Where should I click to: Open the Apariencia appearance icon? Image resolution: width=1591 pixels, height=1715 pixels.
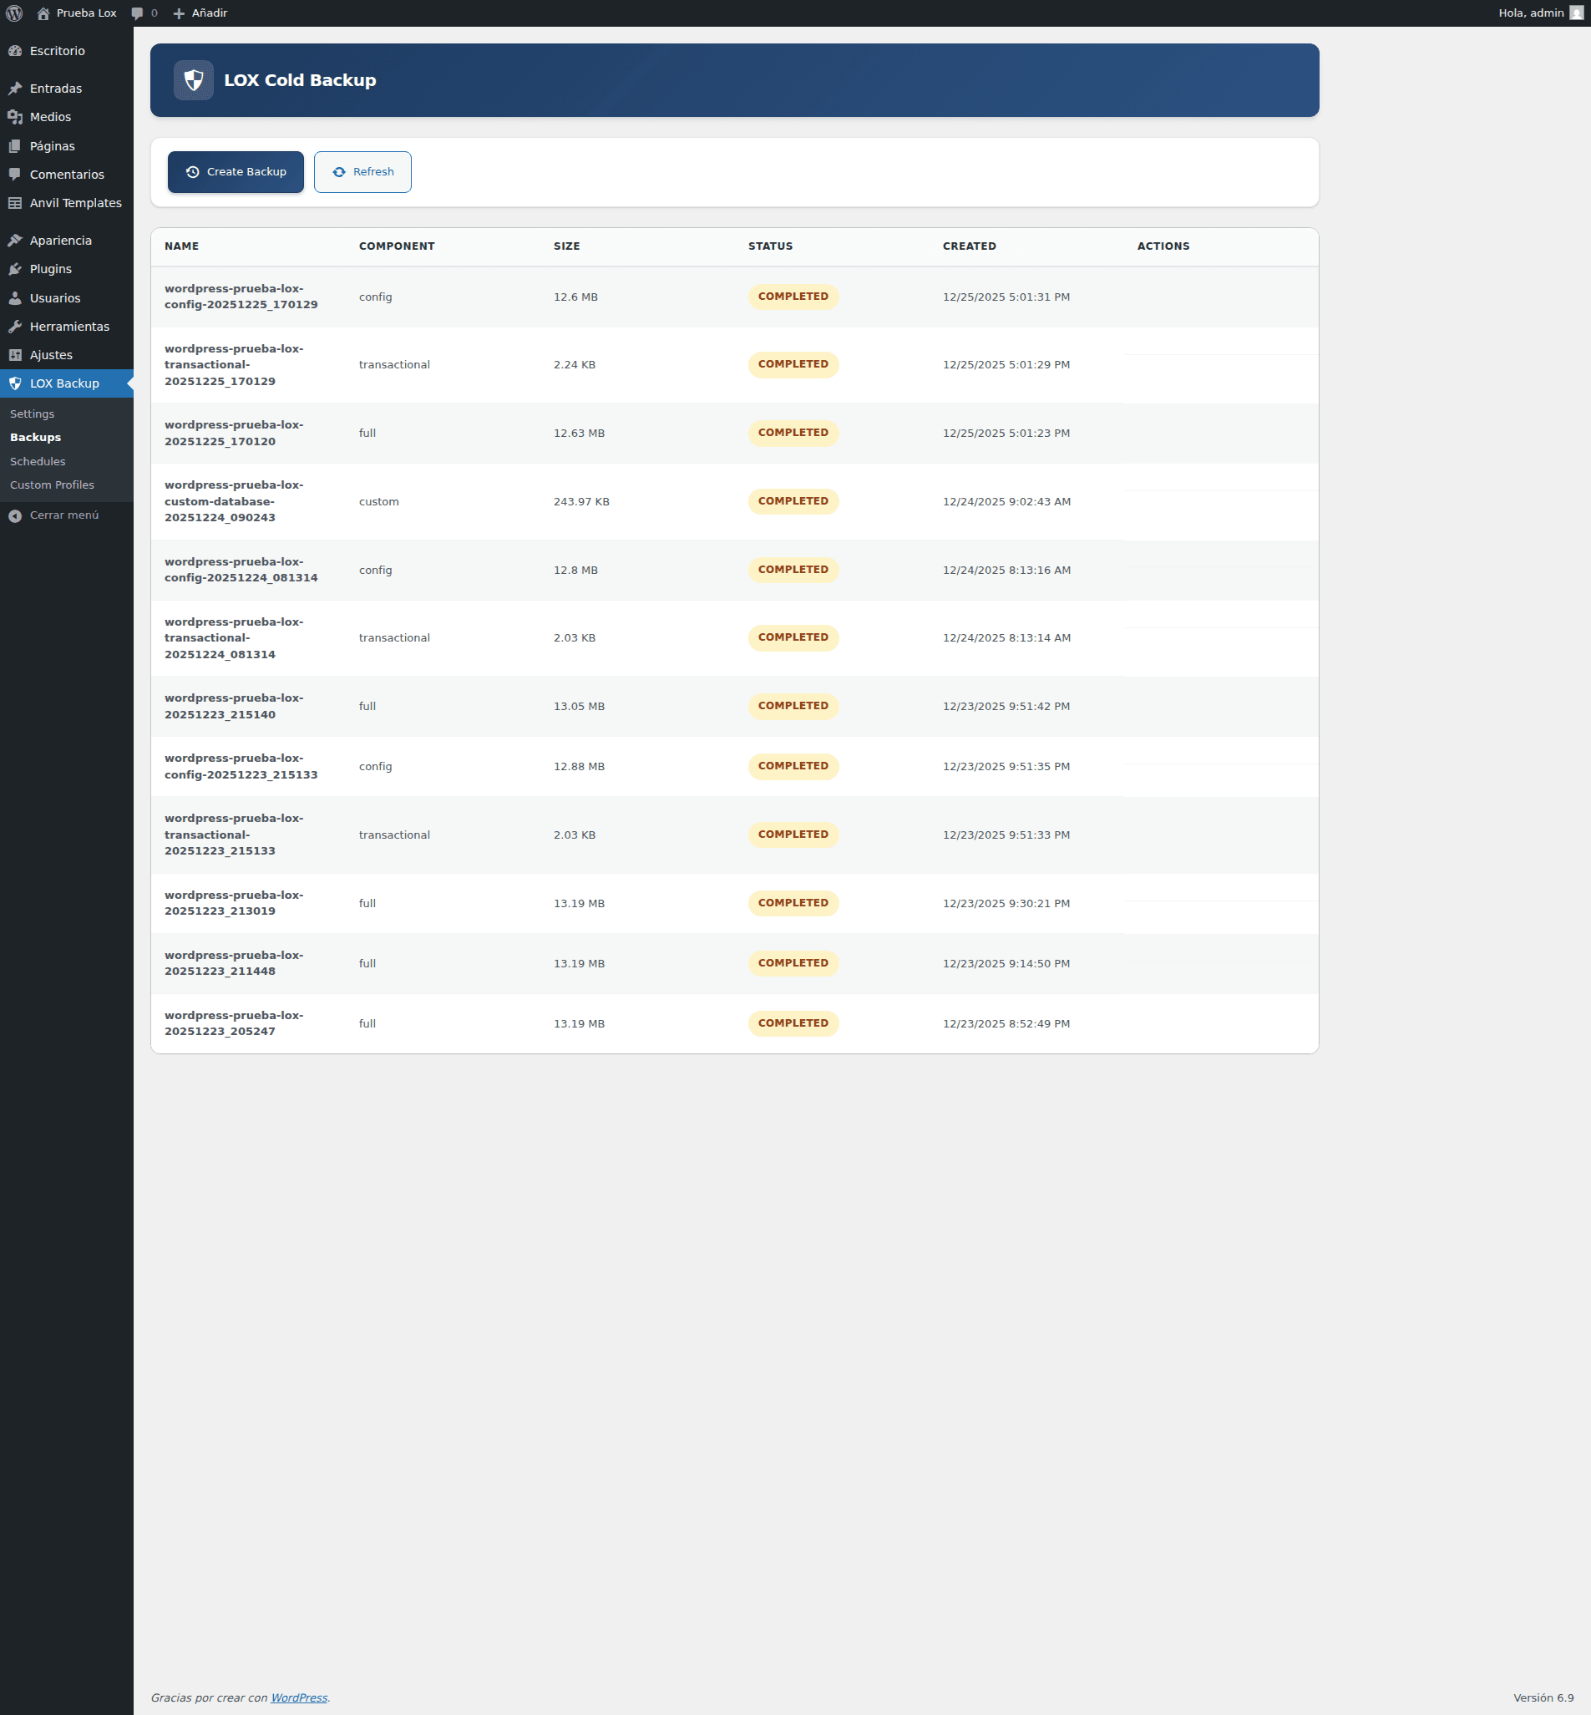pos(15,241)
